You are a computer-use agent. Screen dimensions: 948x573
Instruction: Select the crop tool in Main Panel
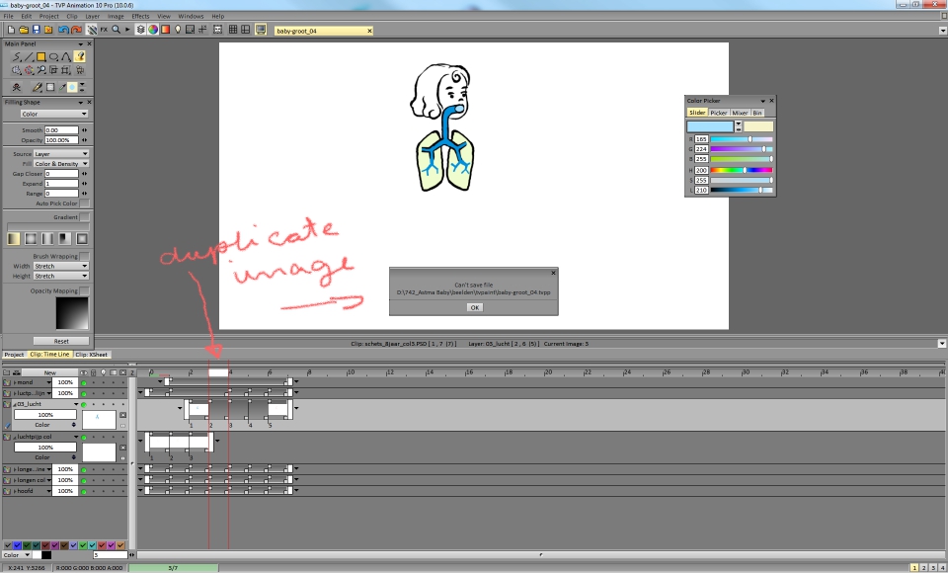66,70
